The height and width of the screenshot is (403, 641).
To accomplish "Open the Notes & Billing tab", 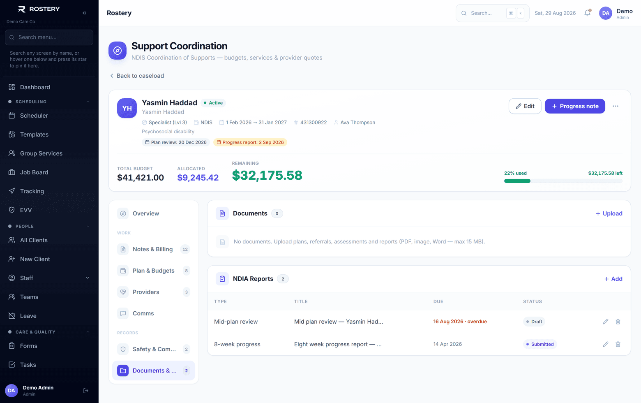I will click(154, 249).
